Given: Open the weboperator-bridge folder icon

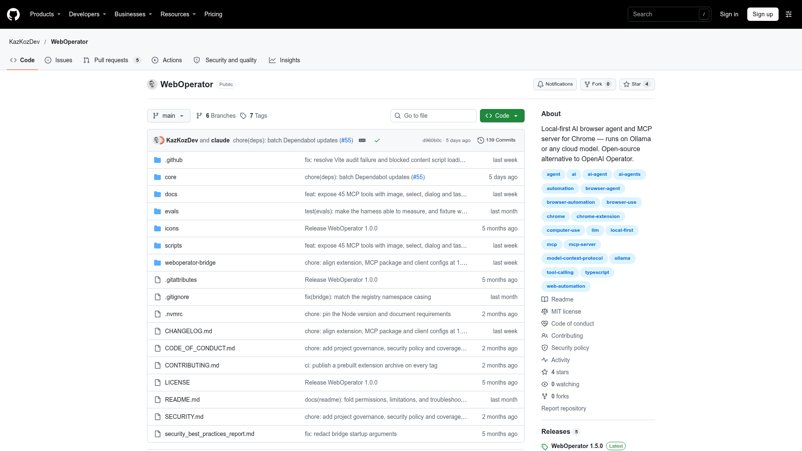Looking at the screenshot, I should pyautogui.click(x=157, y=263).
